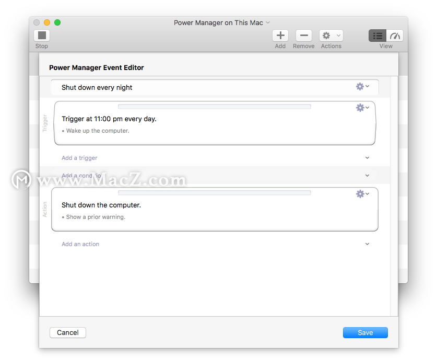The width and height of the screenshot is (437, 359).
Task: Add a new event with plus icon
Action: coord(280,36)
